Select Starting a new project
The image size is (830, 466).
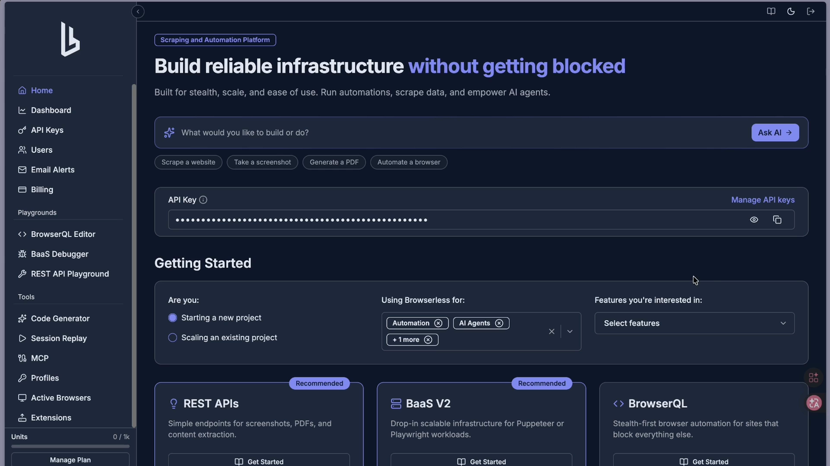coord(173,318)
